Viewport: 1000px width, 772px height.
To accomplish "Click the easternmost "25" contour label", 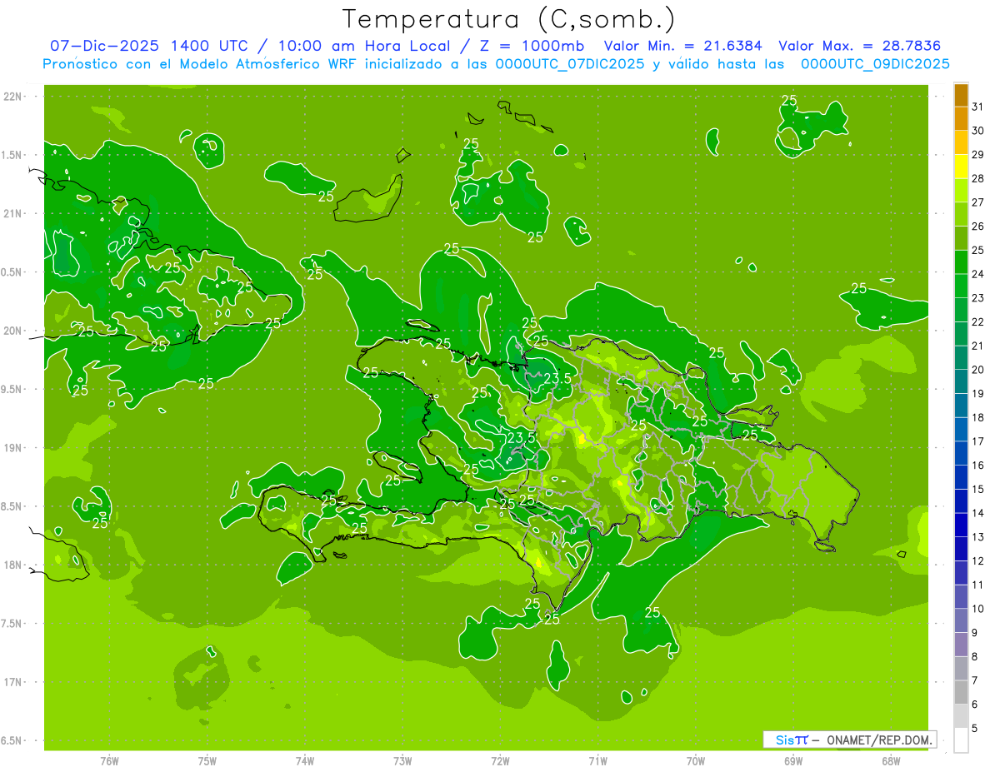I will click(859, 288).
